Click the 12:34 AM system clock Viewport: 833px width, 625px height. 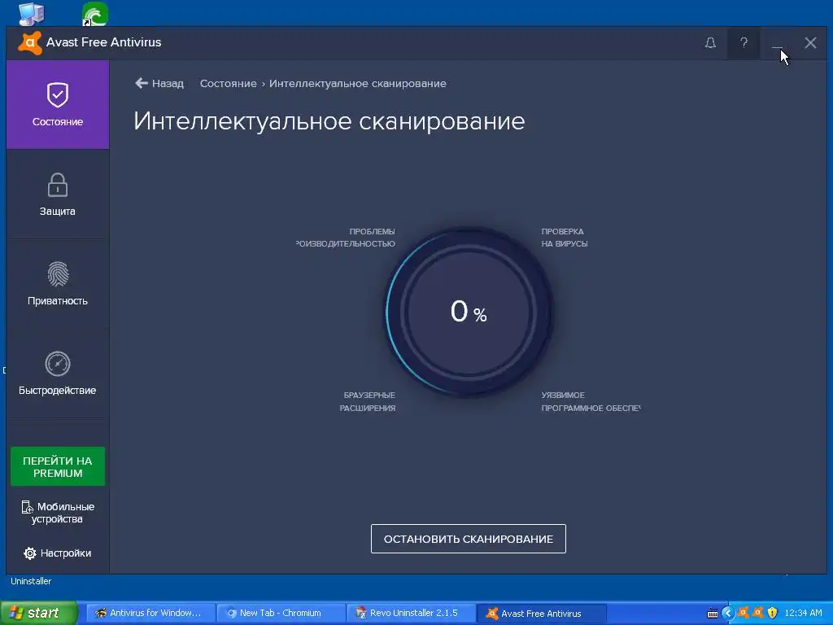click(x=803, y=614)
